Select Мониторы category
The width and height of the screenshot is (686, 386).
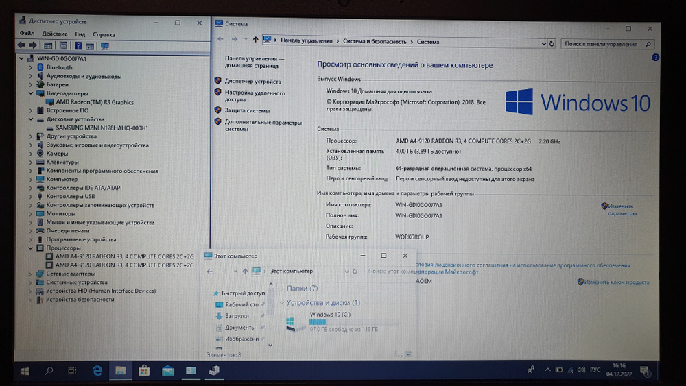tap(61, 214)
